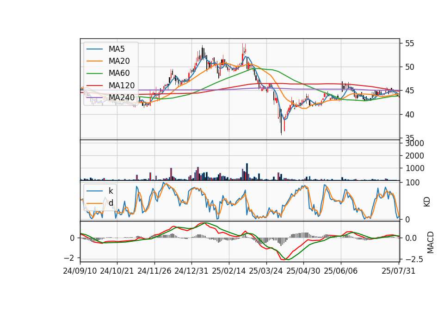This screenshot has width=444, height=319.
Task: Click the tallest volume bar near 25/03
Action: [247, 172]
